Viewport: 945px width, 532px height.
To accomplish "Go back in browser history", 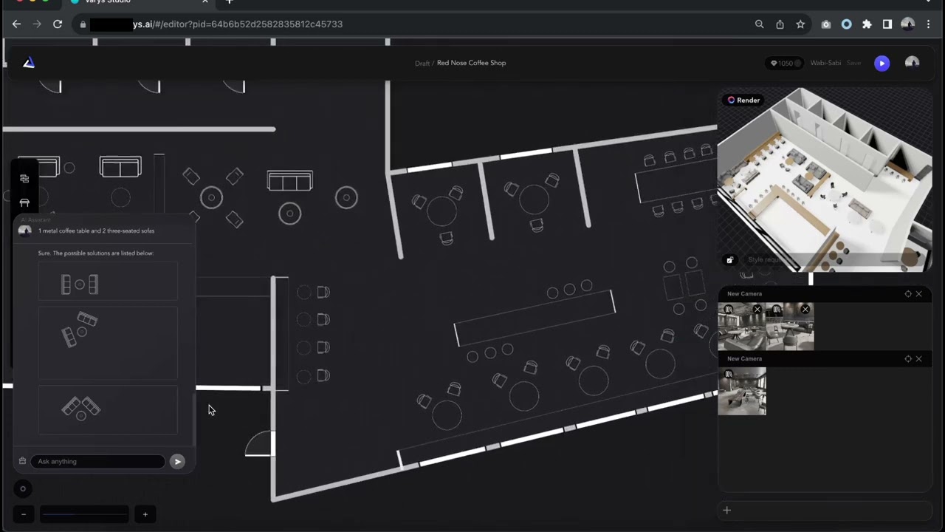I will (16, 24).
